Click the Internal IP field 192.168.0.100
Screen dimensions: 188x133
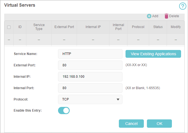point(90,77)
